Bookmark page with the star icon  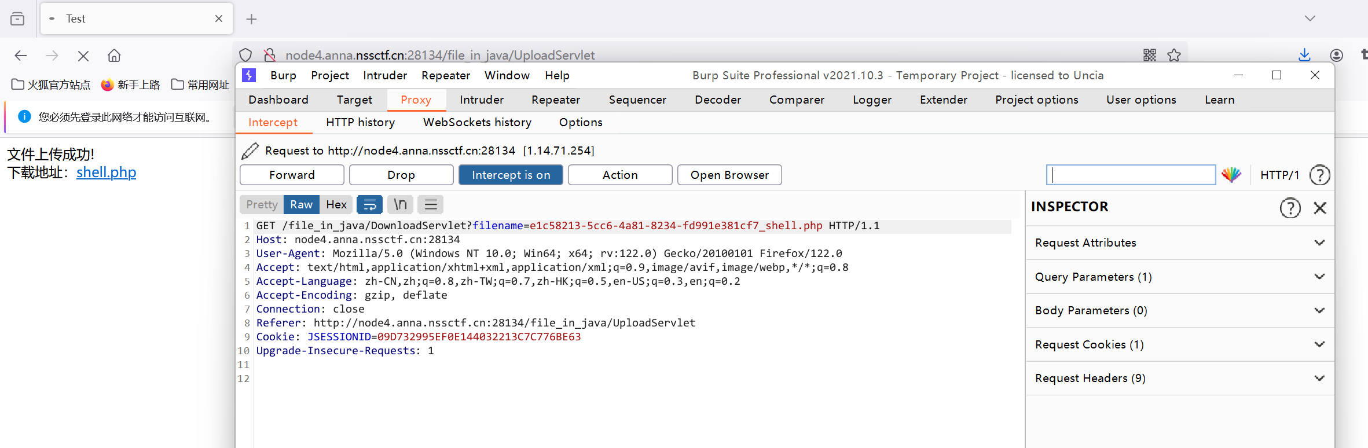pos(1174,55)
